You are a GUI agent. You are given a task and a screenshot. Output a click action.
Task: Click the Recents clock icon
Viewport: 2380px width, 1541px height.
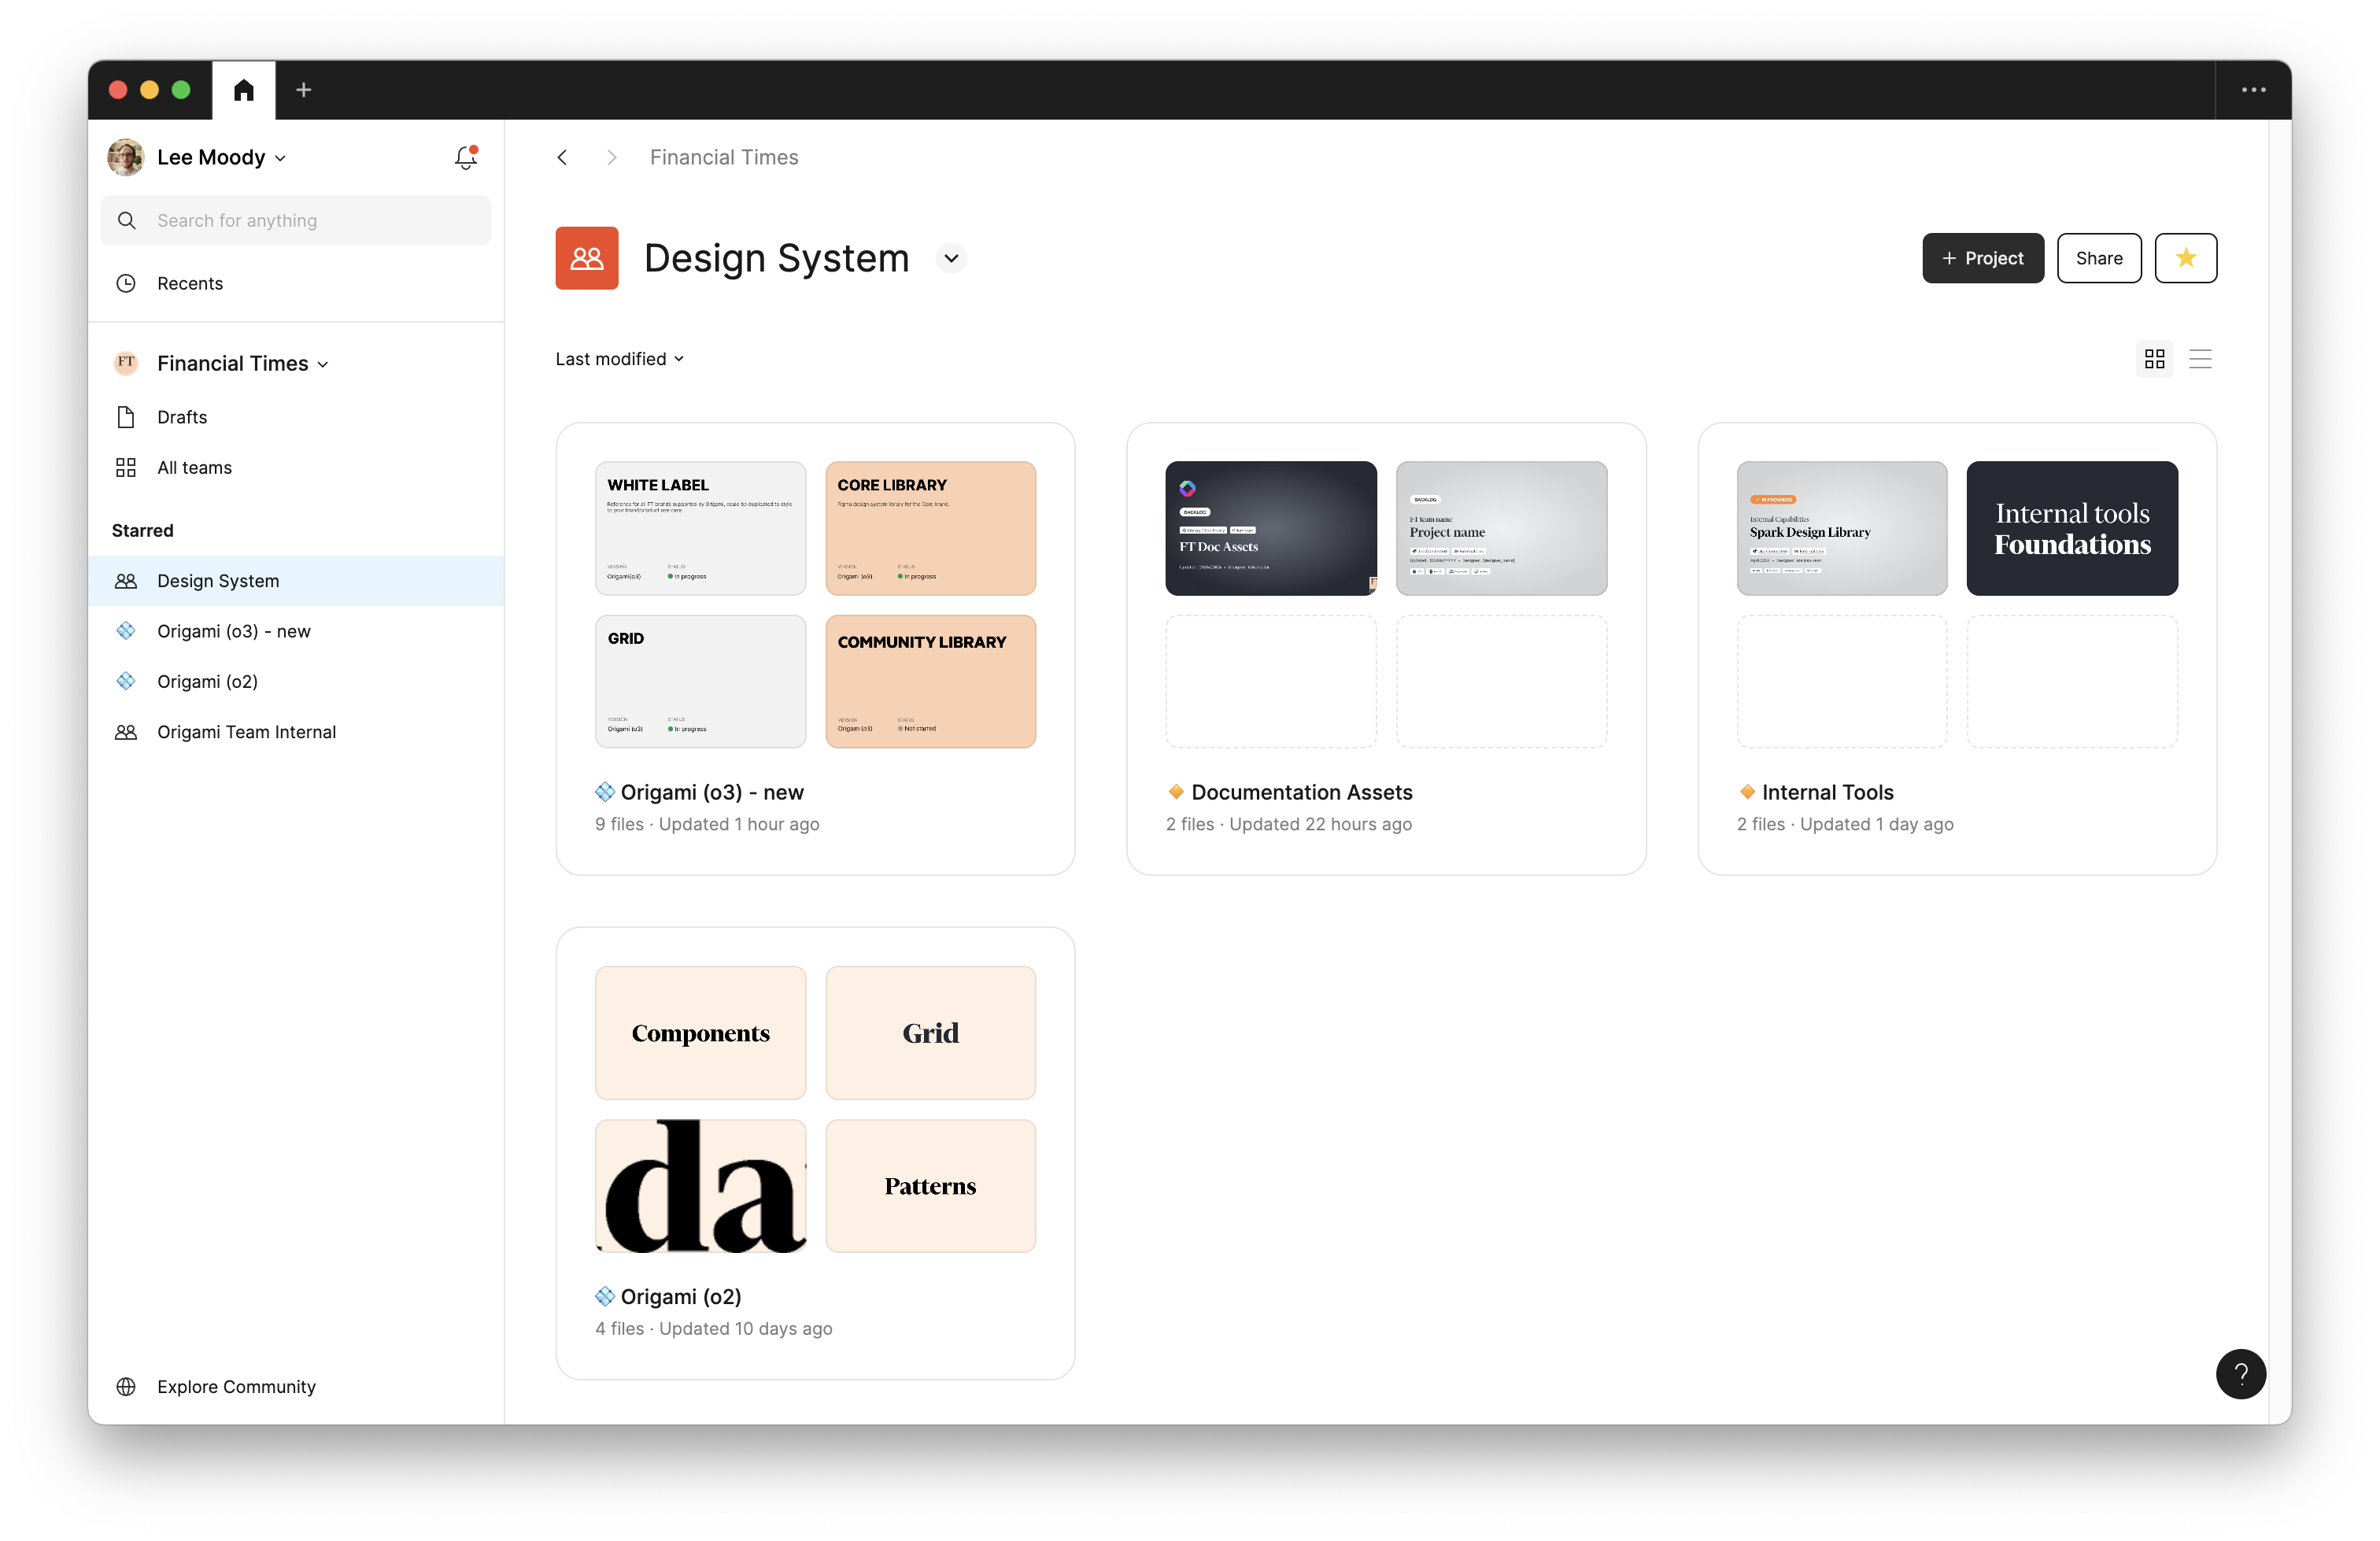coord(126,283)
